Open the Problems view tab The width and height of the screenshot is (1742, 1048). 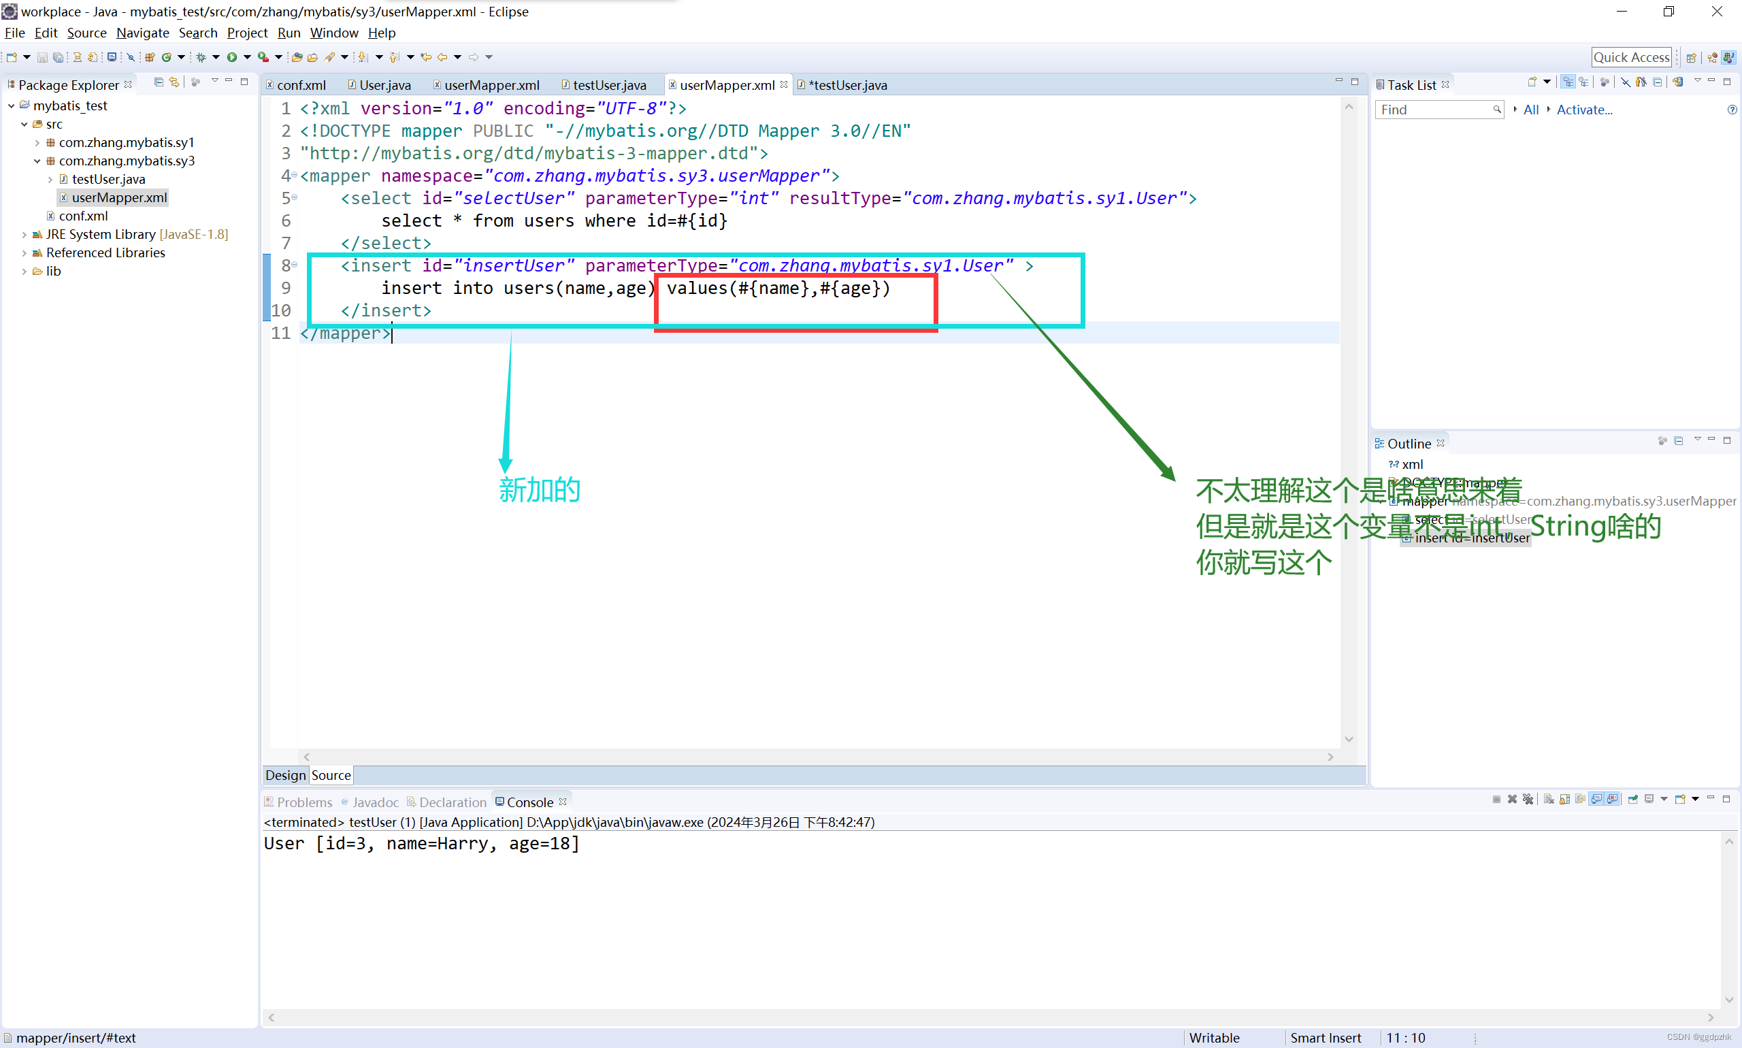point(298,802)
